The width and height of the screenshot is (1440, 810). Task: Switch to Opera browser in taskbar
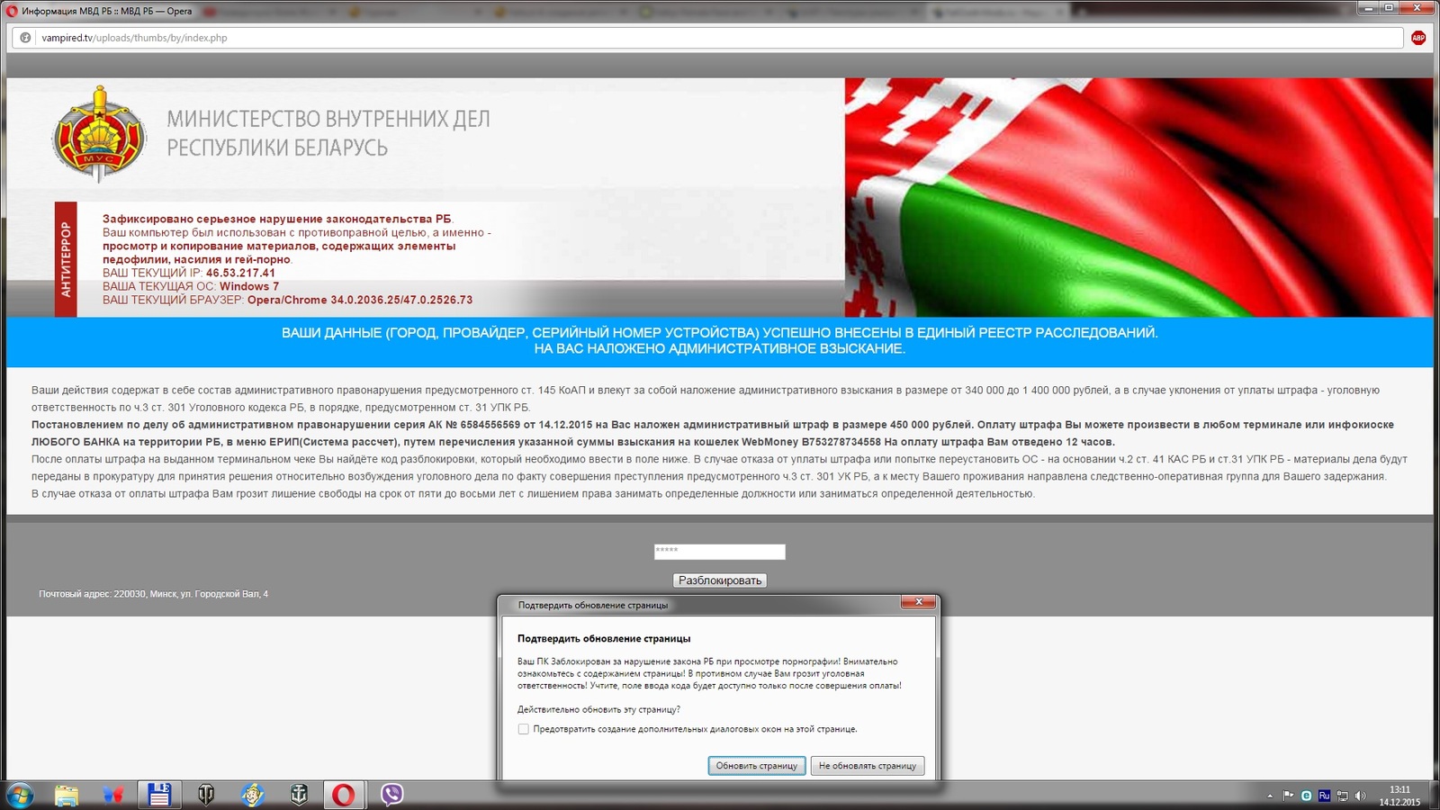pos(344,795)
